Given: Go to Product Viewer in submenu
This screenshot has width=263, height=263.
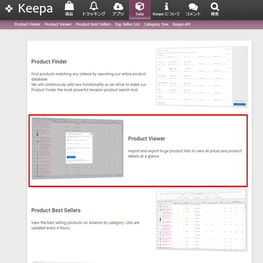Looking at the screenshot, I should pos(58,24).
